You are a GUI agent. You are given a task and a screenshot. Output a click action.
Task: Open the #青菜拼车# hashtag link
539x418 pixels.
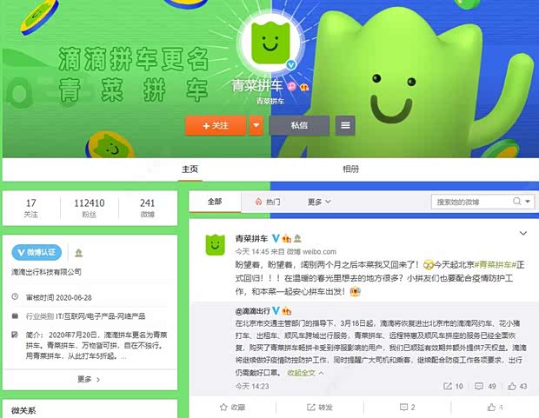point(495,265)
